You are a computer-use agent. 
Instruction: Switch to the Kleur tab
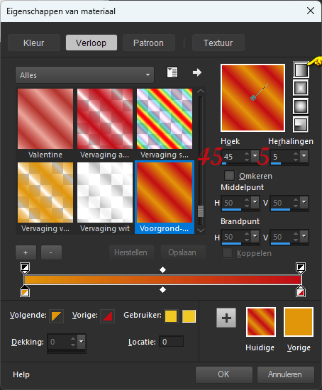[x=34, y=43]
